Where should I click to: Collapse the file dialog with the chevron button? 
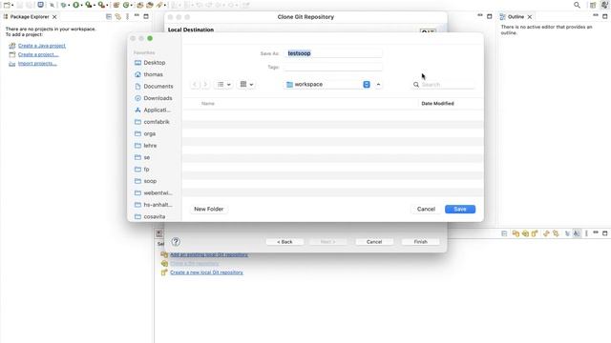[x=378, y=85]
